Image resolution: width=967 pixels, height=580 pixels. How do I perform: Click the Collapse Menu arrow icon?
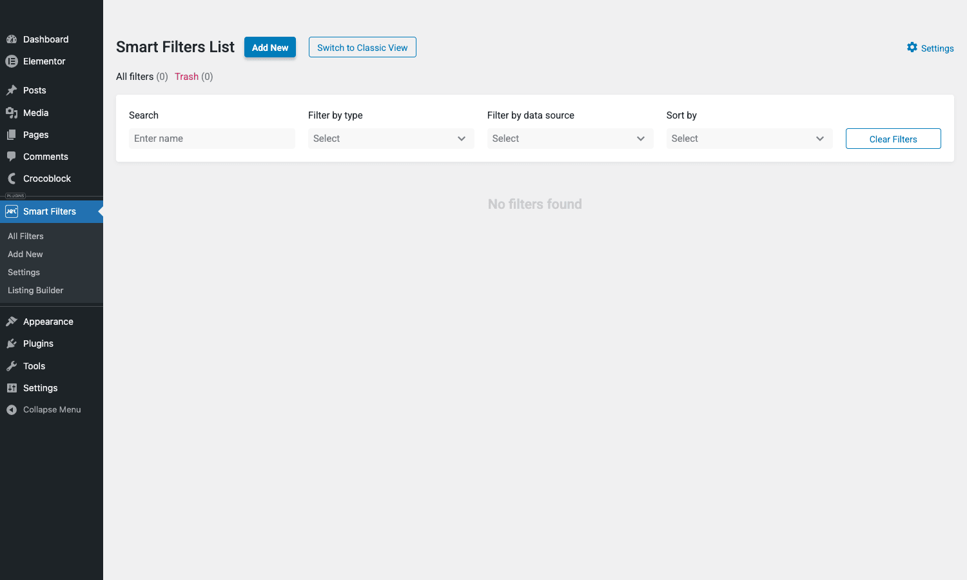(12, 410)
